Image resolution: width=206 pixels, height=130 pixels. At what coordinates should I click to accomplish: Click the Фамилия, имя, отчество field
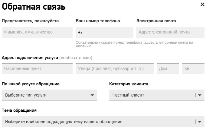(37, 32)
